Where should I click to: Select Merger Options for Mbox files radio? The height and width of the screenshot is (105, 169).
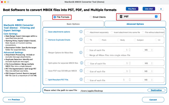(46, 52)
